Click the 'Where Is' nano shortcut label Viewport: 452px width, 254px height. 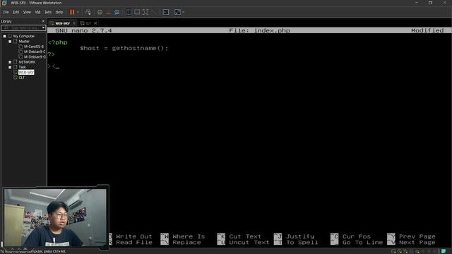click(189, 236)
